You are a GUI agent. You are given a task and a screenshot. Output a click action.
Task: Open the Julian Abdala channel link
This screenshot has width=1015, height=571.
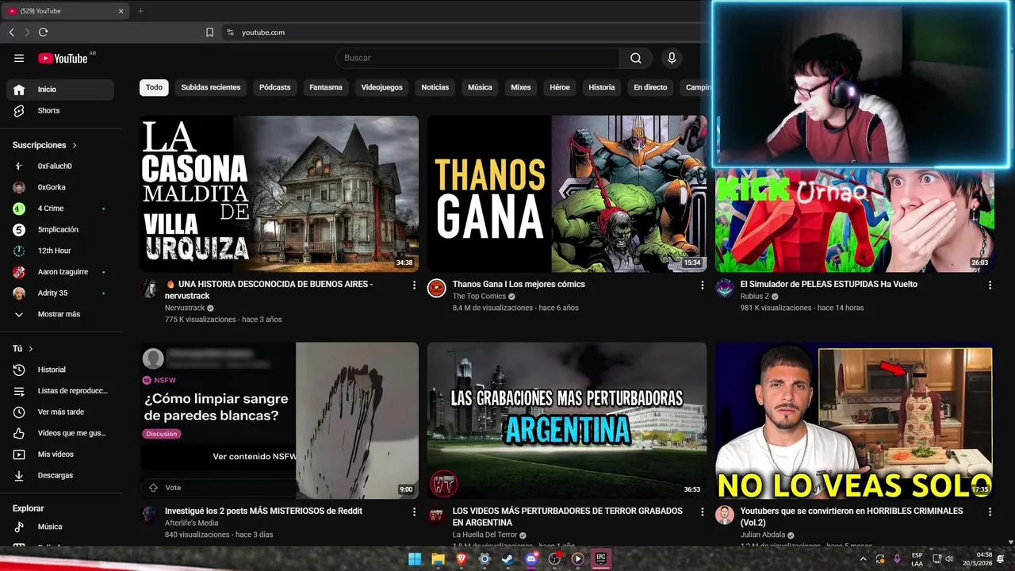(763, 535)
